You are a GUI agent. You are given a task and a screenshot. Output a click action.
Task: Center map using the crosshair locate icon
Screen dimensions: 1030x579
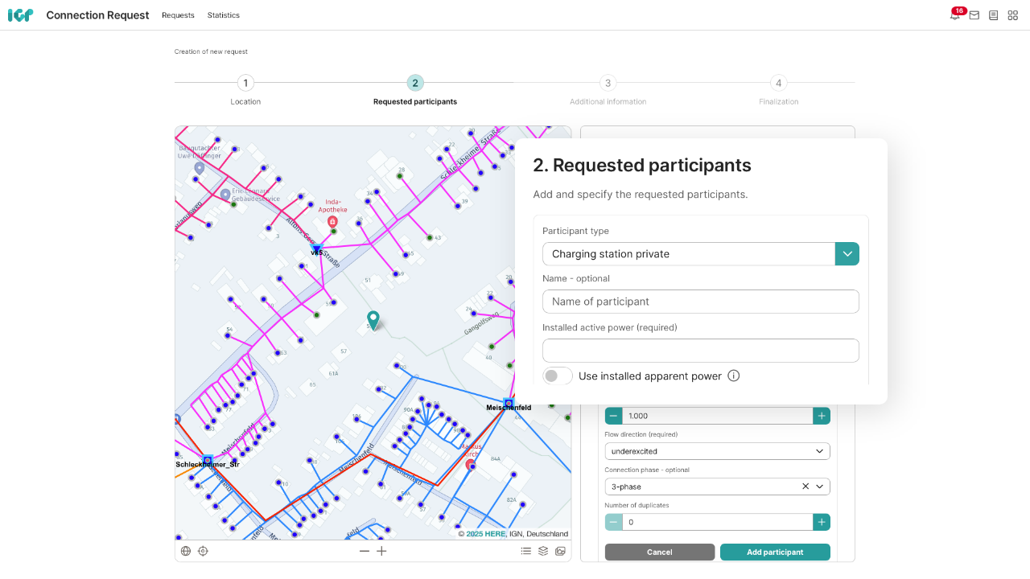coord(203,551)
